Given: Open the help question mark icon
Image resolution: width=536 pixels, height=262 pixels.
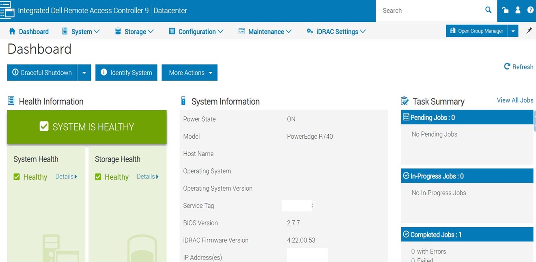Looking at the screenshot, I should coord(530,10).
